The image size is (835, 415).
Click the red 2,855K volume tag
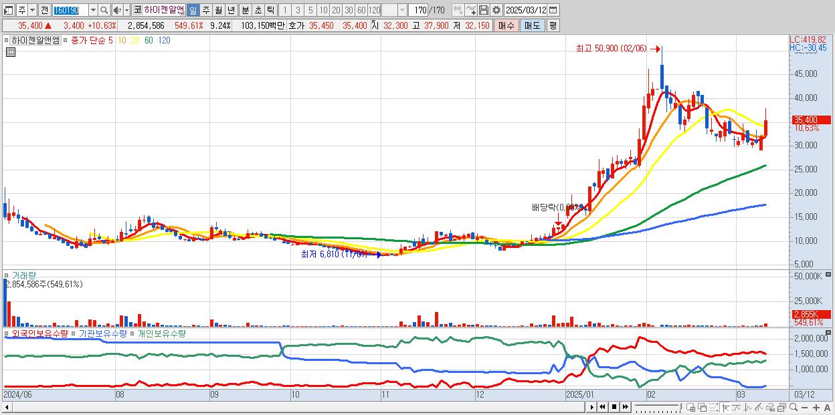point(811,313)
